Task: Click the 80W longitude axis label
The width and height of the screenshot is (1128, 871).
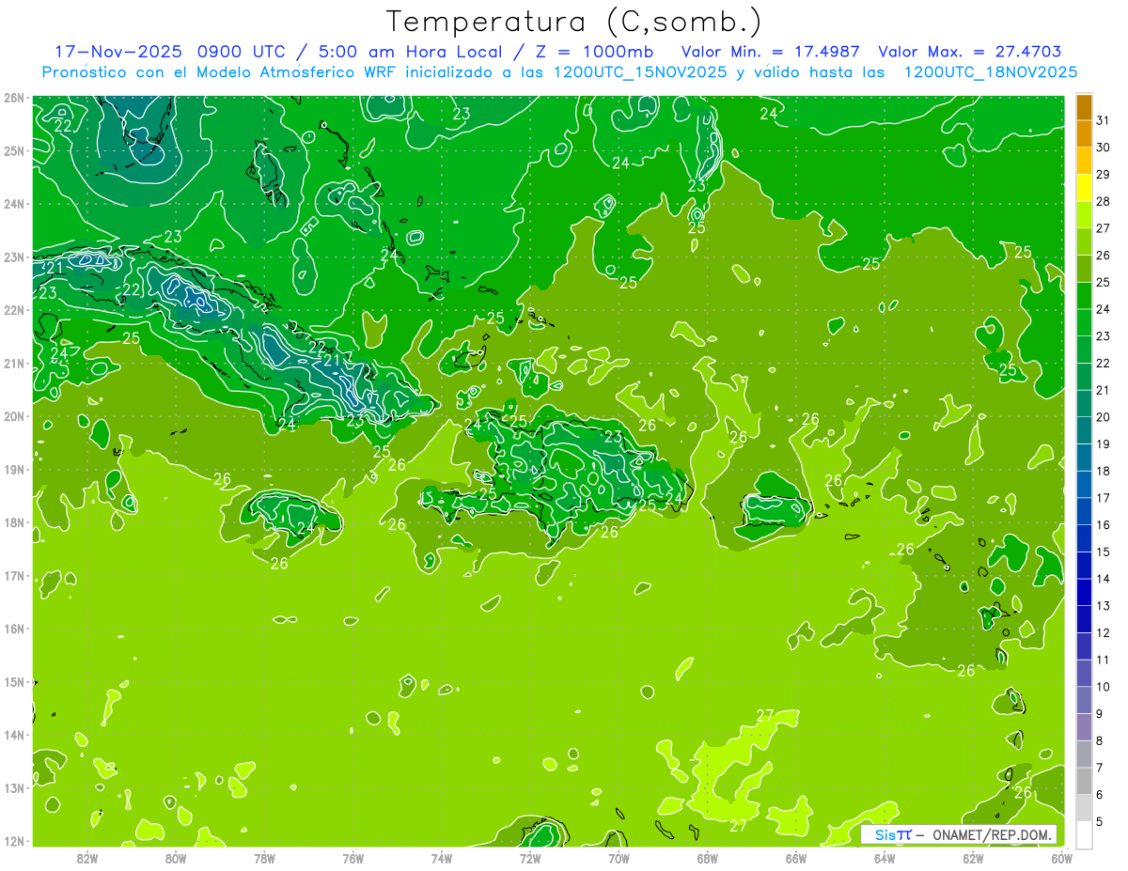Action: point(176,858)
